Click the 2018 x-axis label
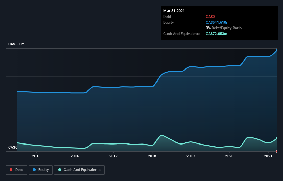This screenshot has width=283, height=181. point(152,156)
